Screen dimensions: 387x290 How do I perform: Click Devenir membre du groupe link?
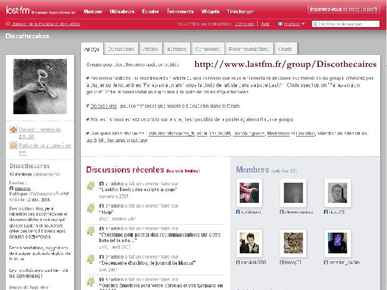coord(40,133)
